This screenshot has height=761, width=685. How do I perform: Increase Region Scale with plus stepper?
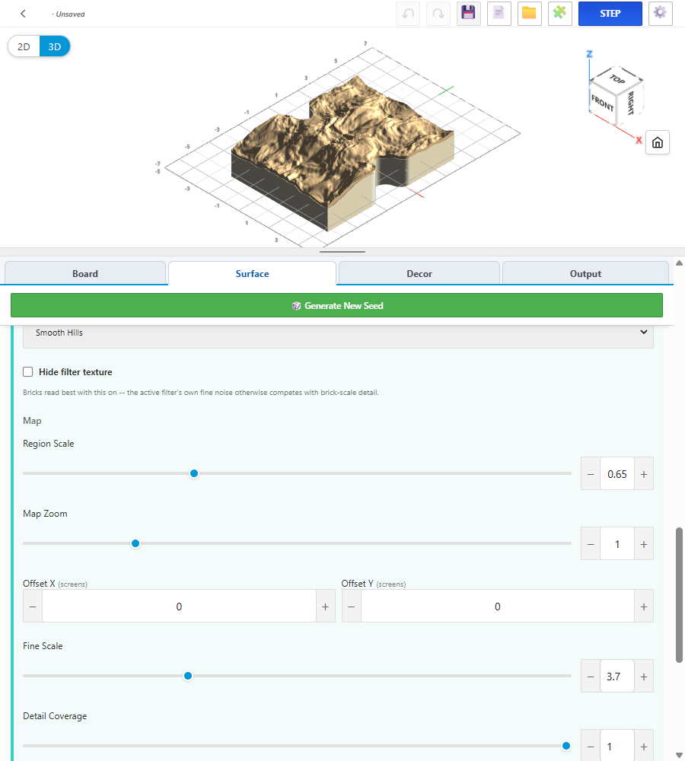[644, 474]
